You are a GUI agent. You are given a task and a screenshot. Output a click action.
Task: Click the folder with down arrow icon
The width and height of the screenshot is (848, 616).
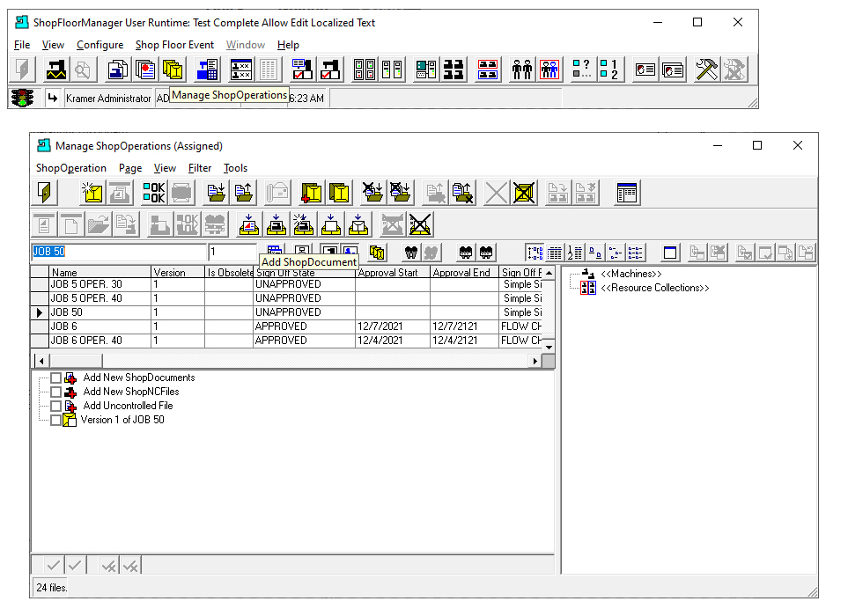point(217,193)
